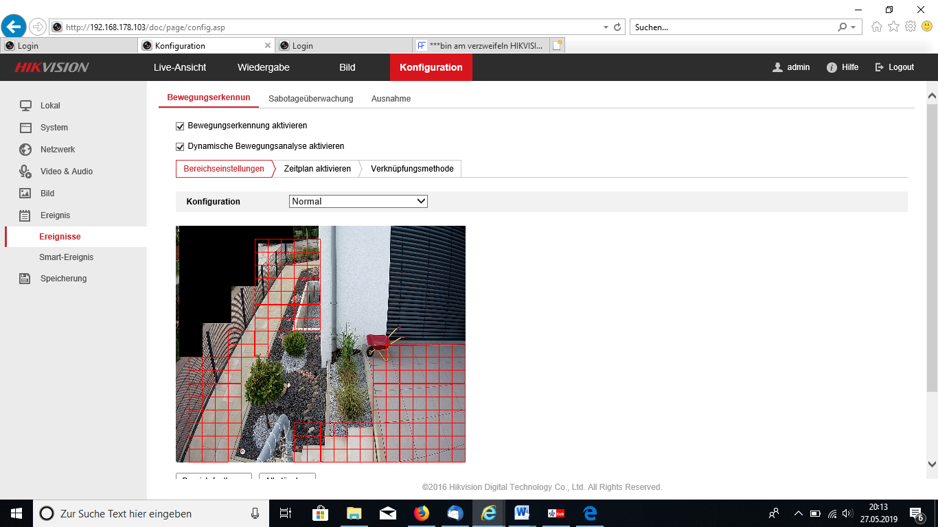Expand the browser address bar history dropdown
This screenshot has width=938, height=527.
(606, 27)
